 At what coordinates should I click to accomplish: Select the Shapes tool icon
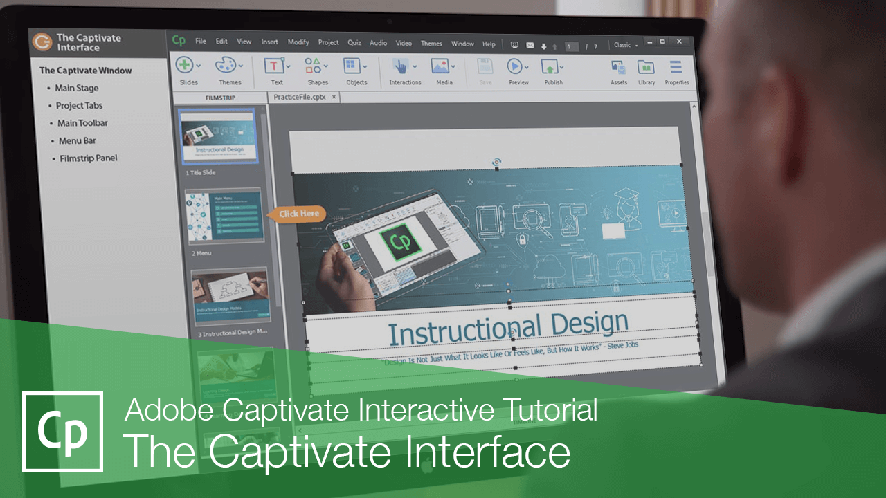point(314,66)
